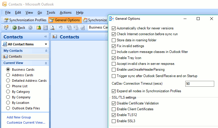Open the Business Cards view combo box
The height and width of the screenshot is (128, 218).
pos(98,27)
